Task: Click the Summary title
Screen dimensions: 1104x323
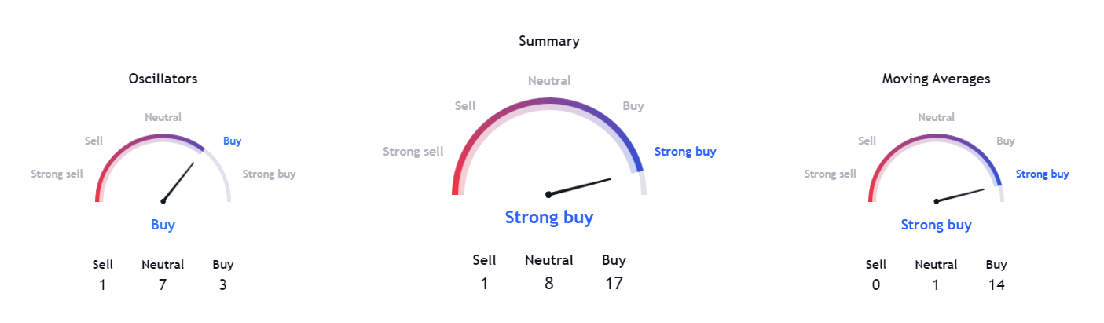Action: (x=549, y=41)
